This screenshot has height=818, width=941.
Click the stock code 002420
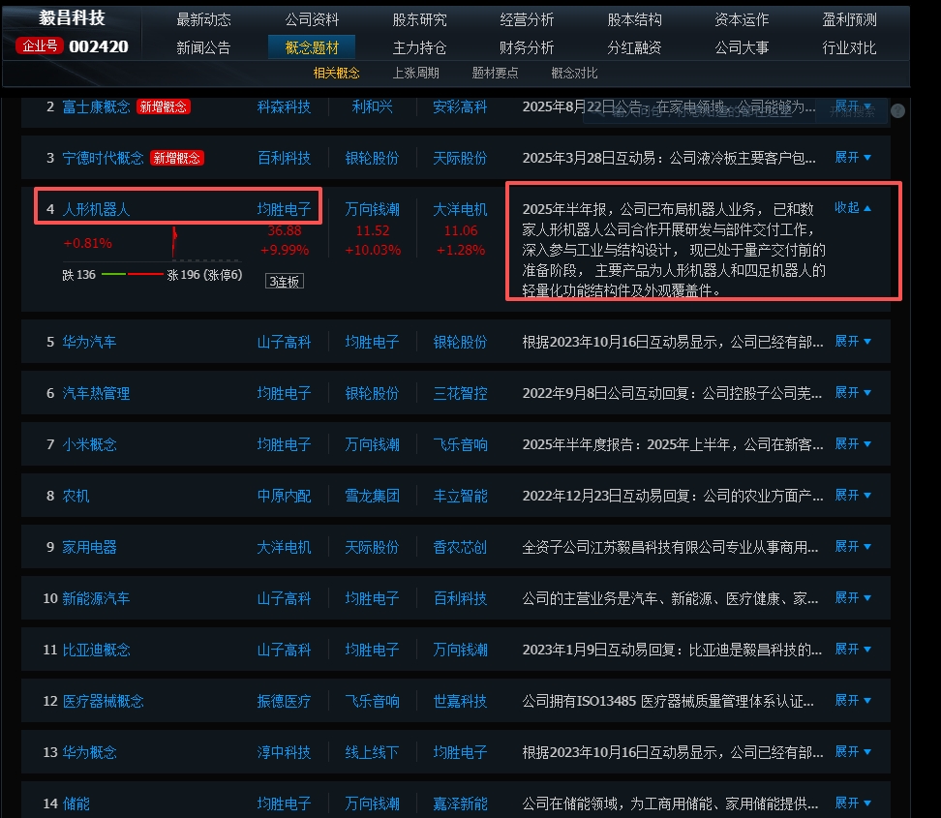[x=99, y=46]
